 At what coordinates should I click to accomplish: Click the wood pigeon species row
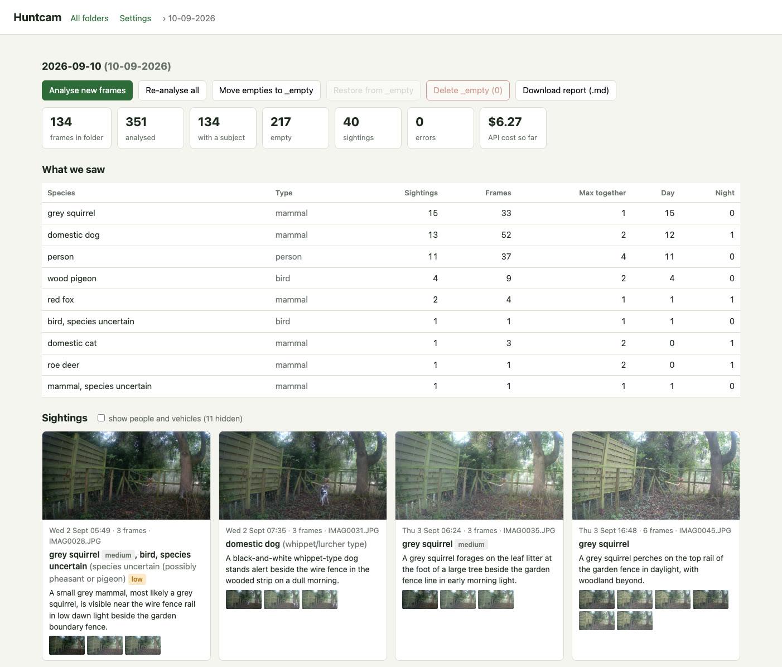(391, 279)
